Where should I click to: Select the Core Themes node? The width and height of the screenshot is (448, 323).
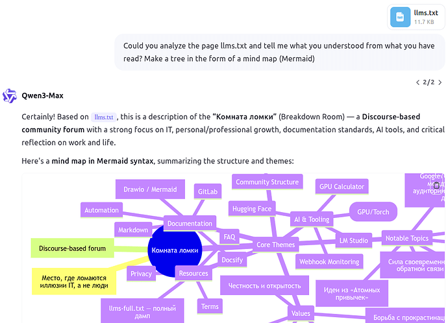(275, 245)
